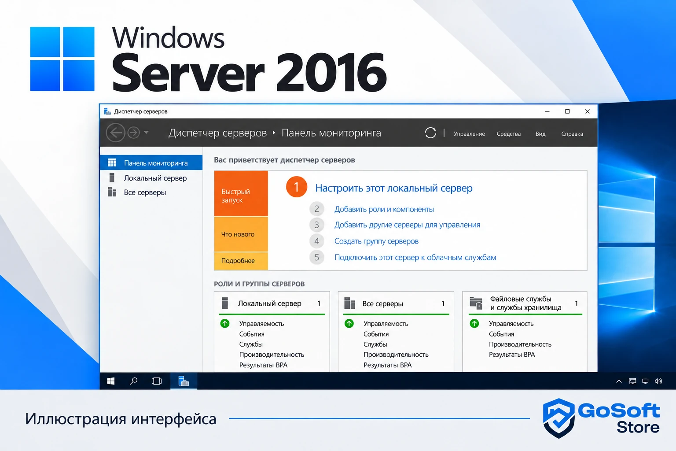Click green status arrow in Все серверы tile
The width and height of the screenshot is (676, 451).
coord(349,323)
